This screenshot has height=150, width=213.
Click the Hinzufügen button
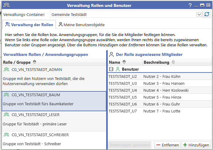coord(196,145)
